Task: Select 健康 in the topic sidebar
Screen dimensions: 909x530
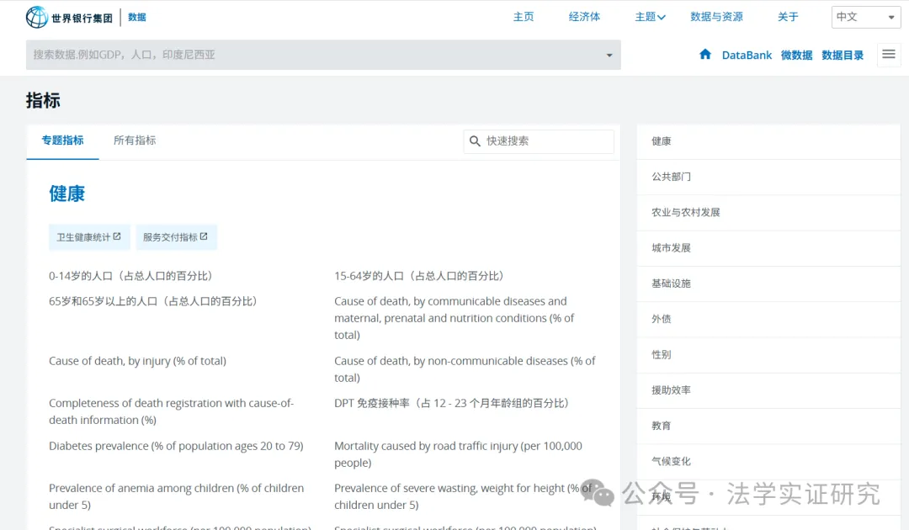Action: pyautogui.click(x=768, y=141)
